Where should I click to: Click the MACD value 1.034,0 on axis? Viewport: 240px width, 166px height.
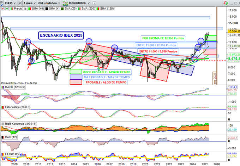coord(233,87)
